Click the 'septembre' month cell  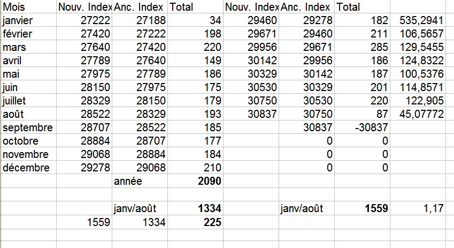[x=29, y=127]
